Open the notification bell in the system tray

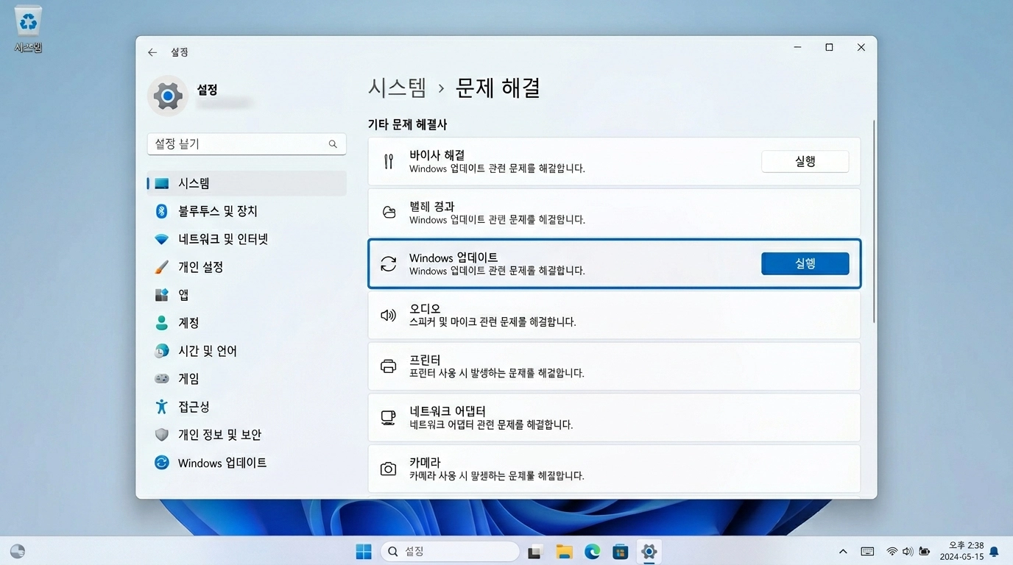pos(995,550)
